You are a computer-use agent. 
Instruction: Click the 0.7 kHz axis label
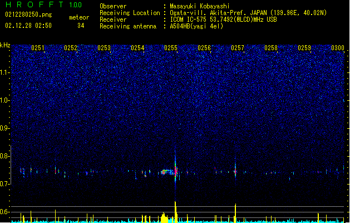coord(4,184)
